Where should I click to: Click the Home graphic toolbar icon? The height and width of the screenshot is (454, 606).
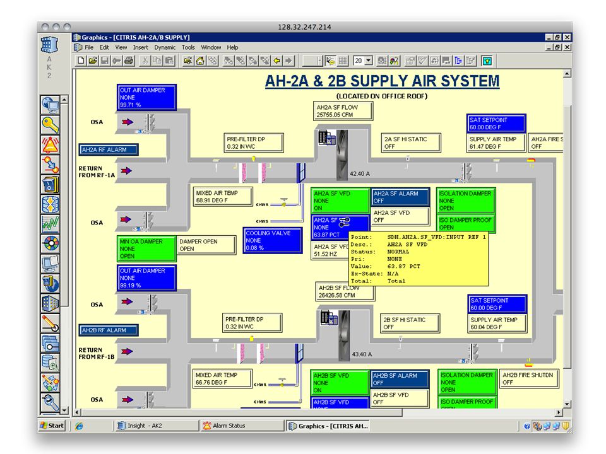click(200, 61)
